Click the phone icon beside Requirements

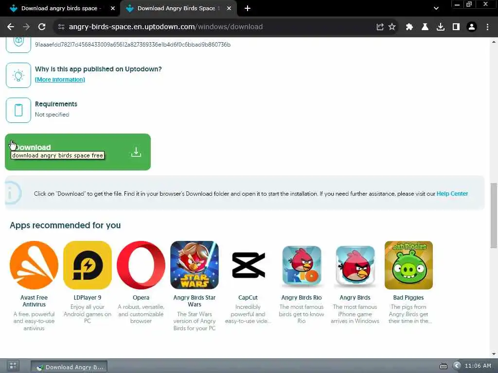(x=18, y=110)
